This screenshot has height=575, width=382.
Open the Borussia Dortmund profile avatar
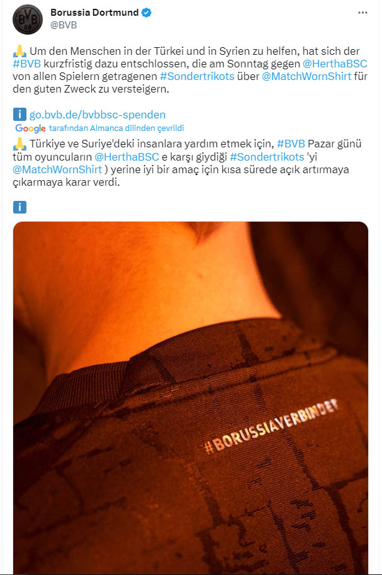pyautogui.click(x=28, y=20)
